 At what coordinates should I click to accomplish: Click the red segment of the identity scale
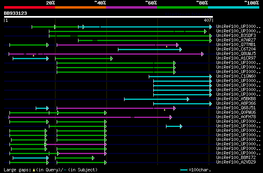point(30,7)
